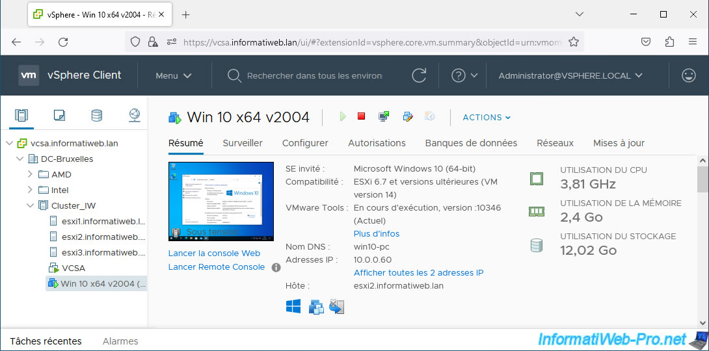Click the green Power On play icon
This screenshot has width=709, height=351.
pyautogui.click(x=342, y=116)
